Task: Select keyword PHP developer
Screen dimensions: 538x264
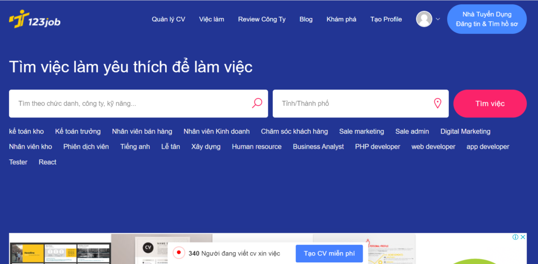Action: (378, 146)
